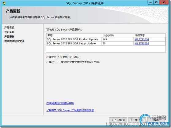
Task: Open the 在线阅读我们的隐私声明 link
Action: click(60, 103)
